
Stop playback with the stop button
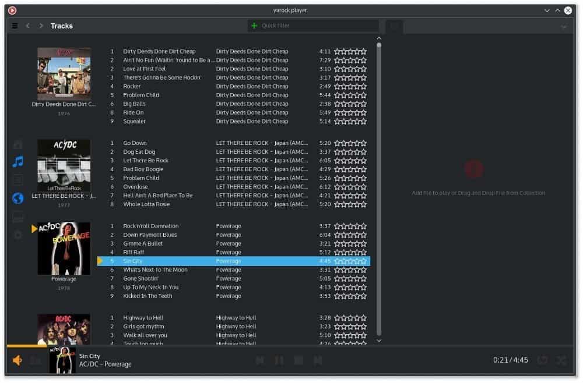pyautogui.click(x=298, y=360)
